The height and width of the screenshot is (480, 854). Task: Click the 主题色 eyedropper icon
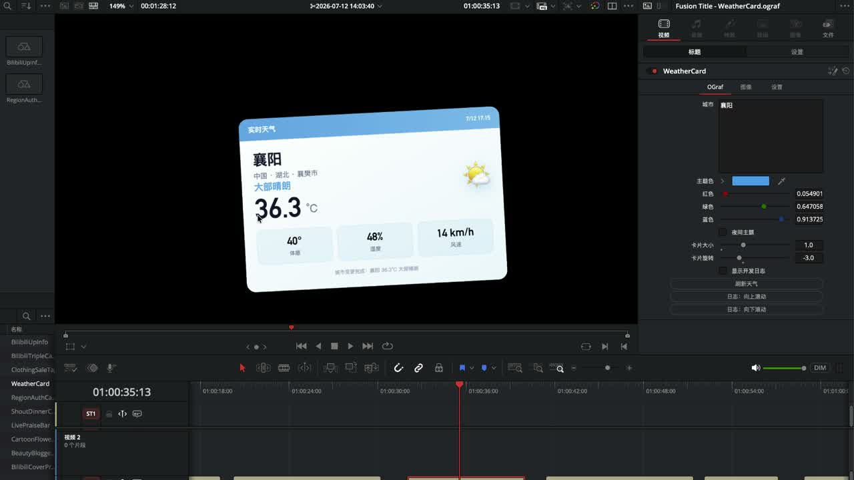click(781, 181)
